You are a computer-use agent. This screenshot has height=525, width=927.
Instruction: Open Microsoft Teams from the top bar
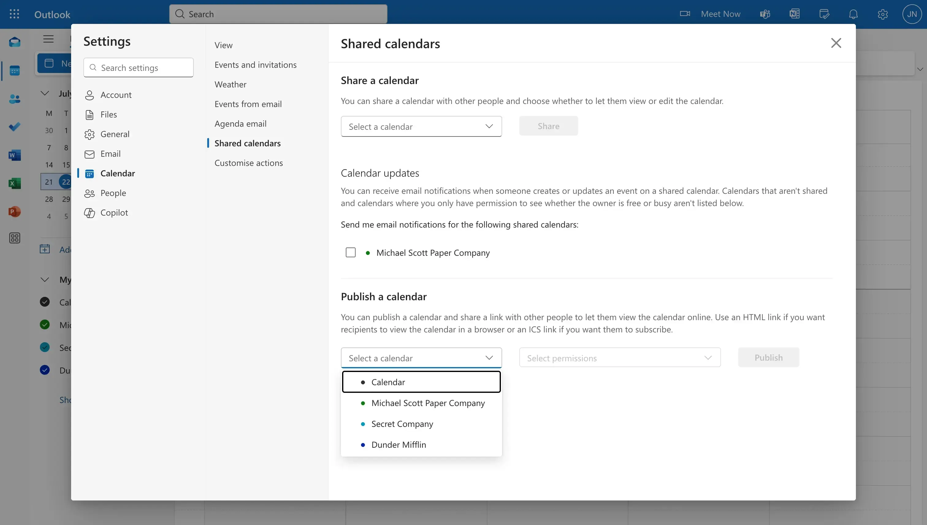tap(765, 14)
